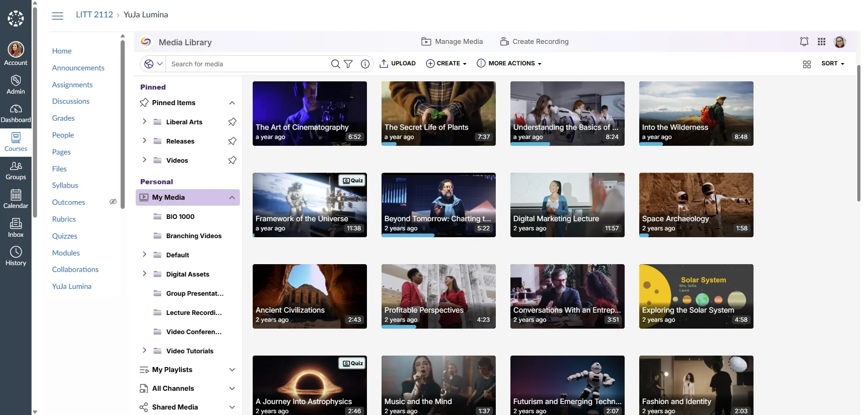Open the notifications bell
This screenshot has width=865, height=415.
[x=804, y=42]
